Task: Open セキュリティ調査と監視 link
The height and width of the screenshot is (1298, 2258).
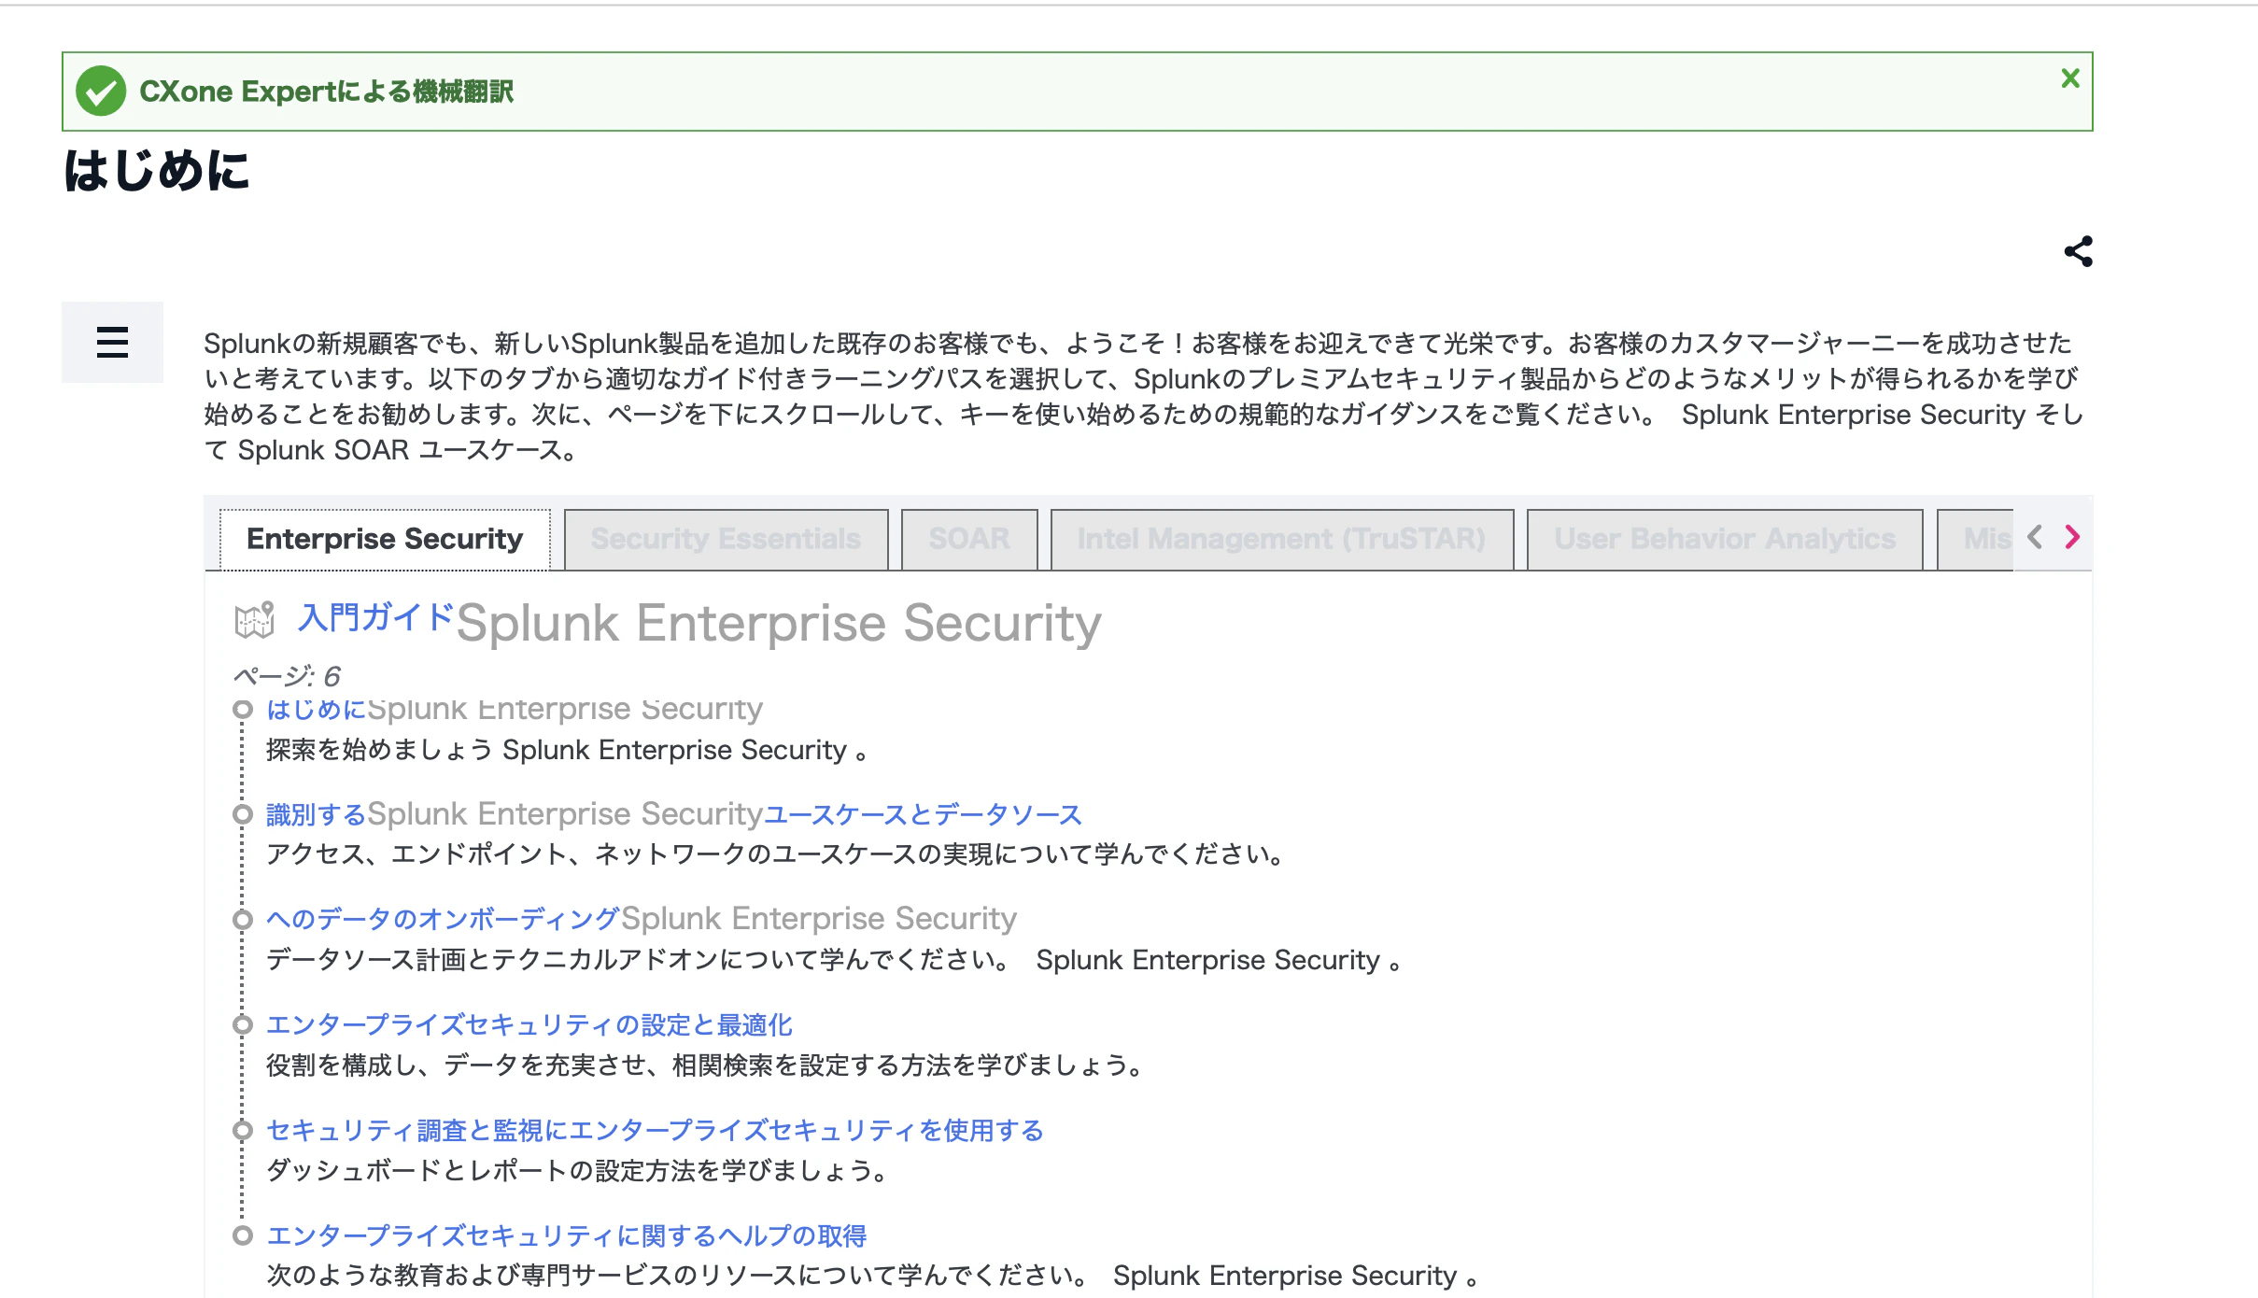Action: [655, 1131]
